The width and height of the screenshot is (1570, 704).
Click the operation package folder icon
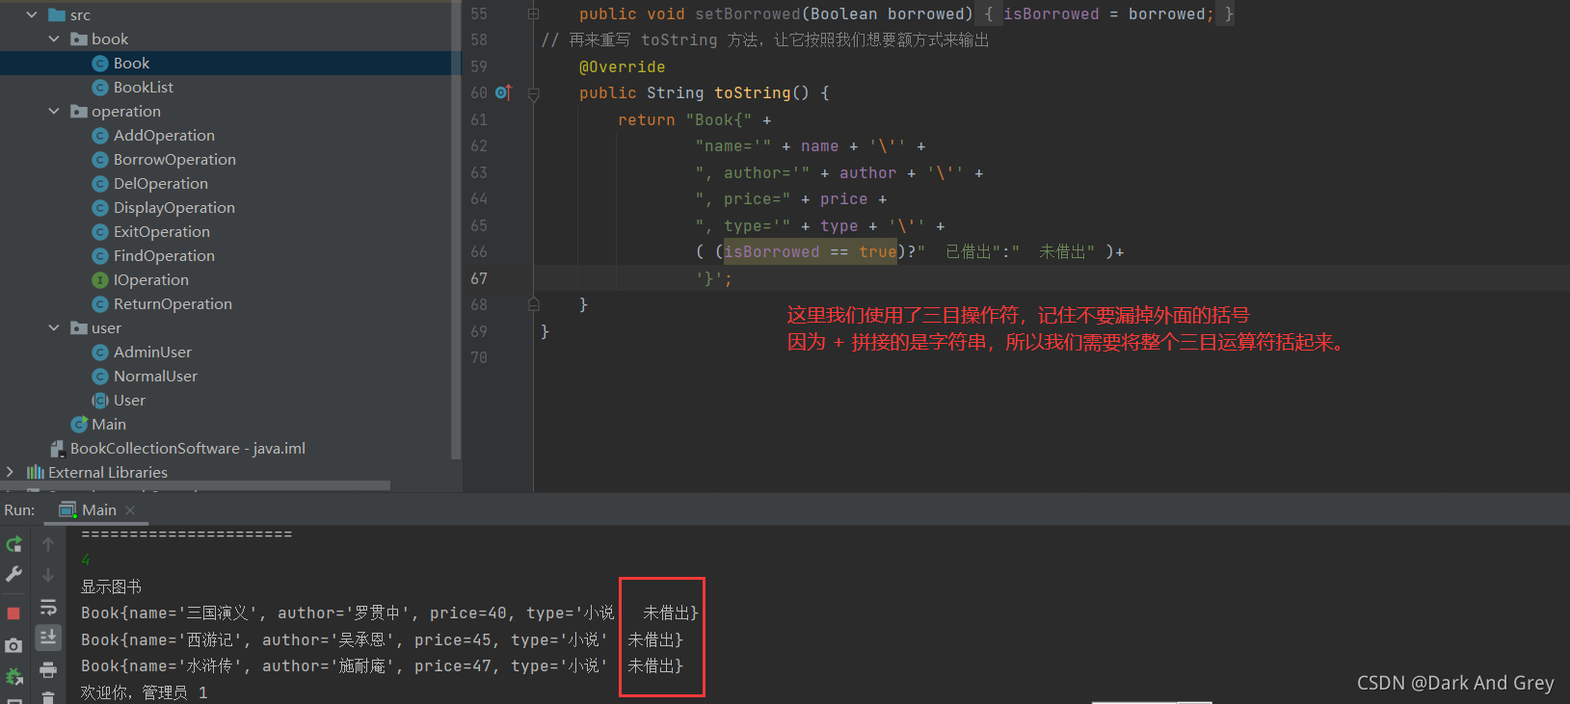79,112
